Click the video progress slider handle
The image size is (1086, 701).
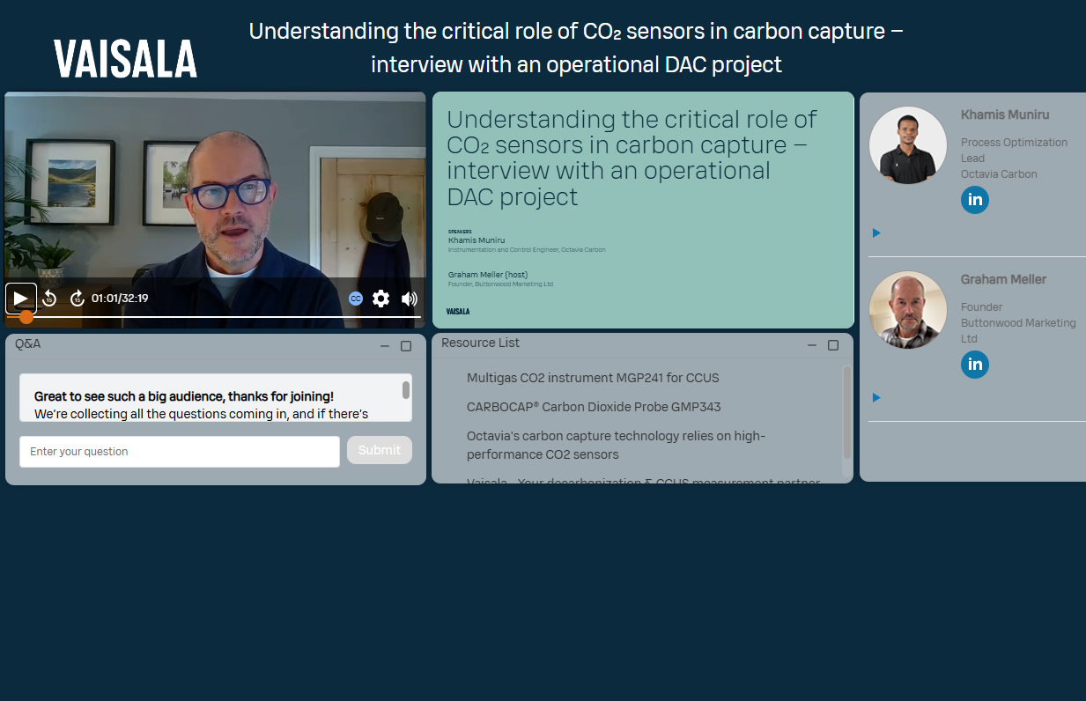[26, 316]
